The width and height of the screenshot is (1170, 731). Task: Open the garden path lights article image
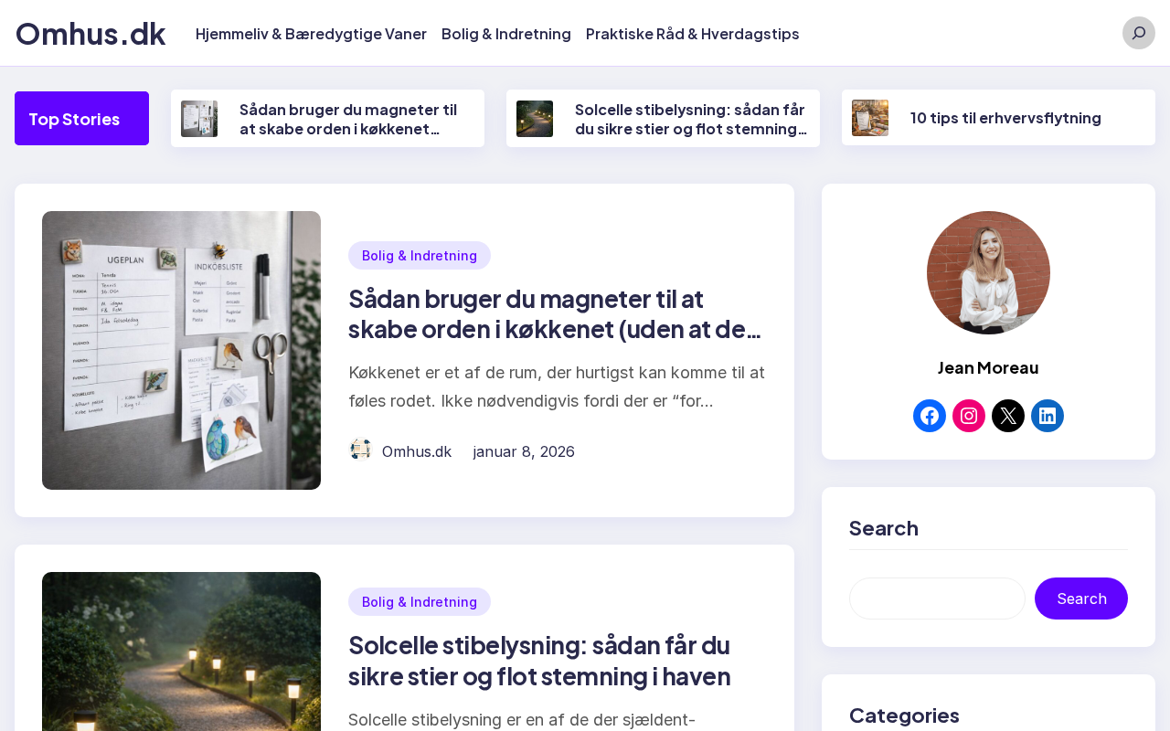(181, 652)
